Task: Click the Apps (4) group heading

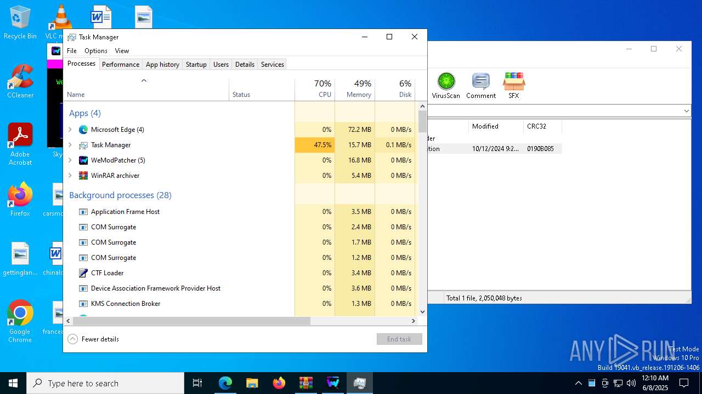Action: 85,113
